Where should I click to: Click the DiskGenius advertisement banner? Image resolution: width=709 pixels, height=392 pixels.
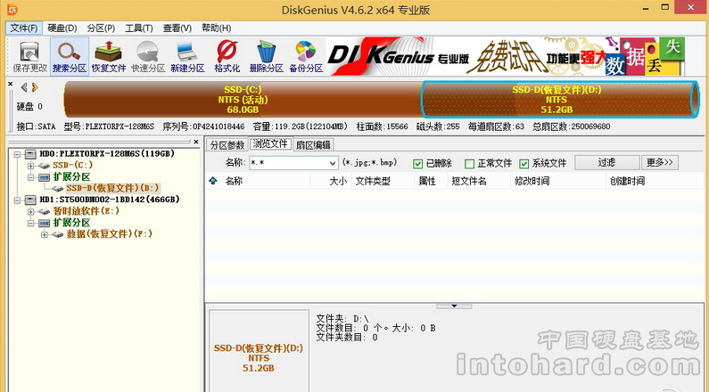pyautogui.click(x=506, y=56)
